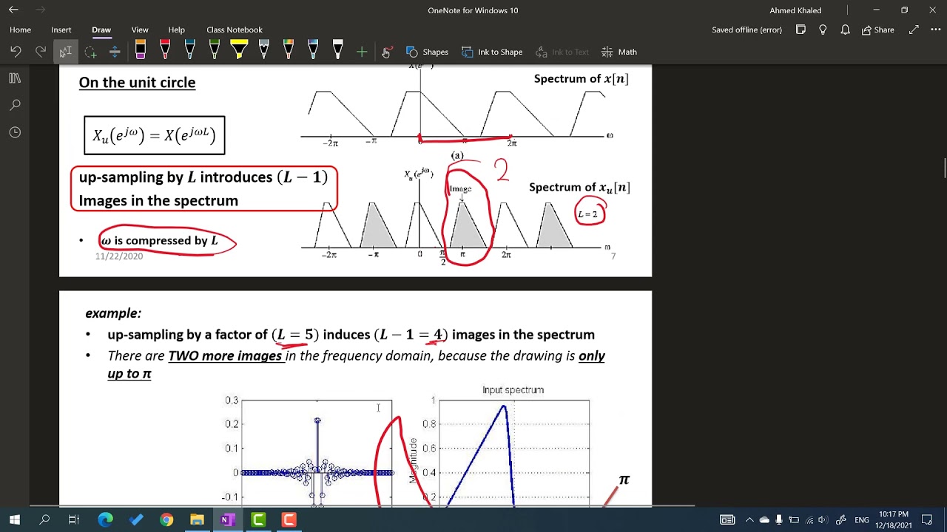The width and height of the screenshot is (947, 532).
Task: Click the vertical page scrollbar
Action: click(x=944, y=168)
